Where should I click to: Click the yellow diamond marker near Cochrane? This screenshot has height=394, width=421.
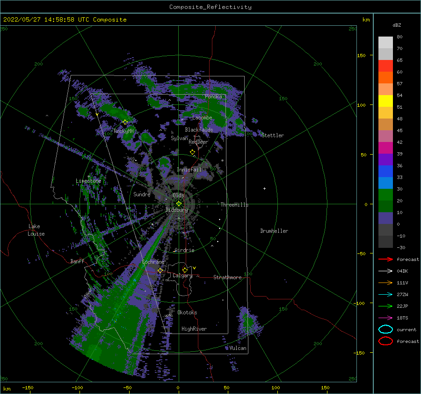pos(160,270)
